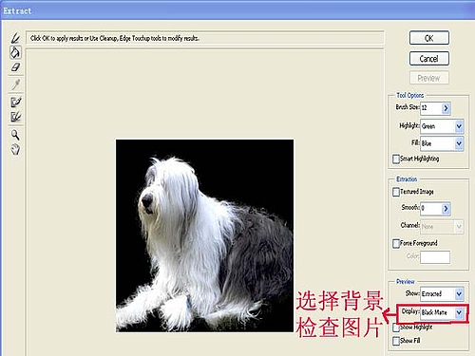Select the Edge Touchup tool

(x=16, y=117)
